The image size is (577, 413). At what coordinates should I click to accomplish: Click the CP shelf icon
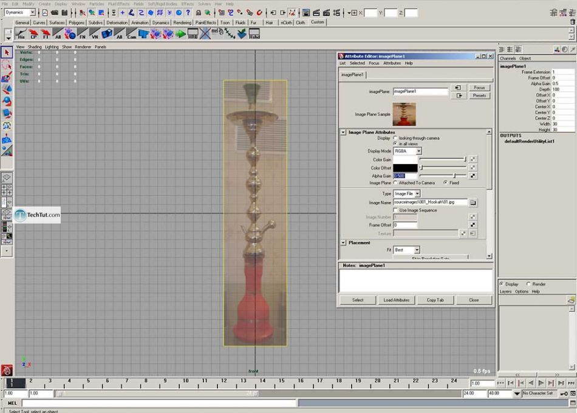point(33,34)
